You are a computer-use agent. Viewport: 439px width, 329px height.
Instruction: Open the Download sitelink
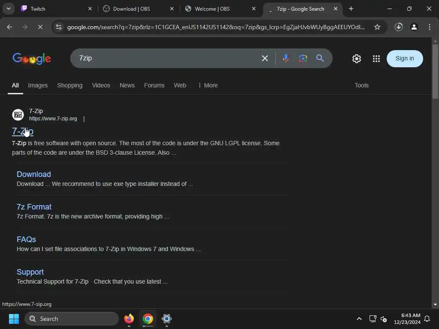click(x=34, y=174)
